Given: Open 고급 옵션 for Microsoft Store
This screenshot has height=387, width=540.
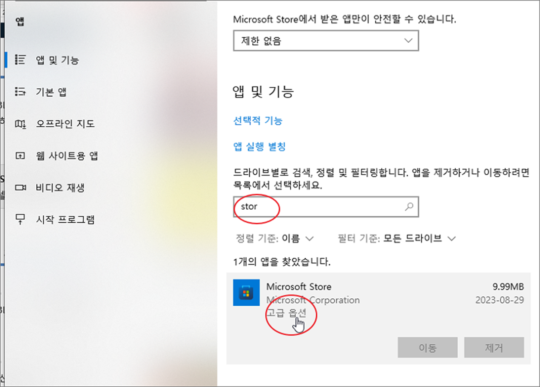Looking at the screenshot, I should 286,313.
